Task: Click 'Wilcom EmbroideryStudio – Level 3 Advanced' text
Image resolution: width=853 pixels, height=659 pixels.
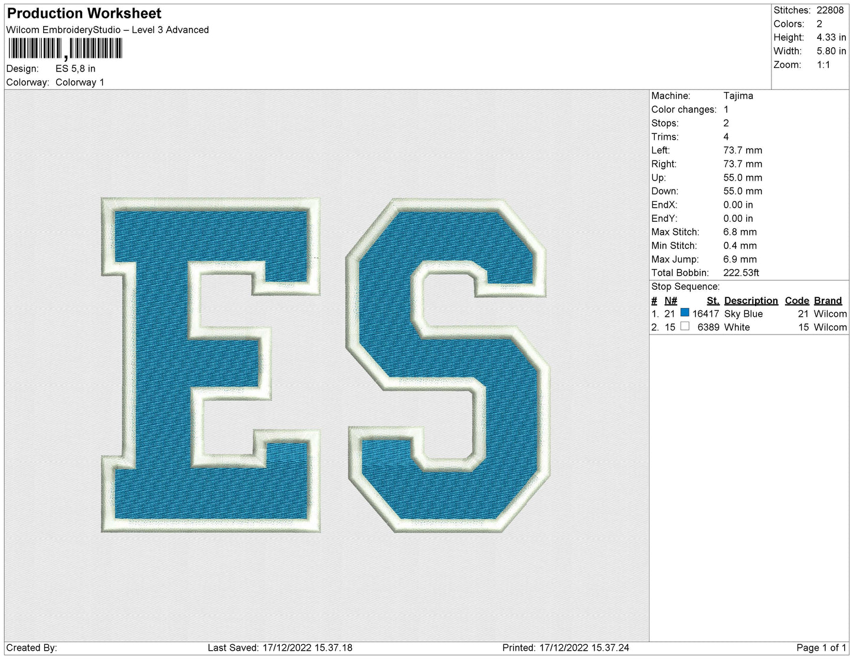Action: pos(107,30)
